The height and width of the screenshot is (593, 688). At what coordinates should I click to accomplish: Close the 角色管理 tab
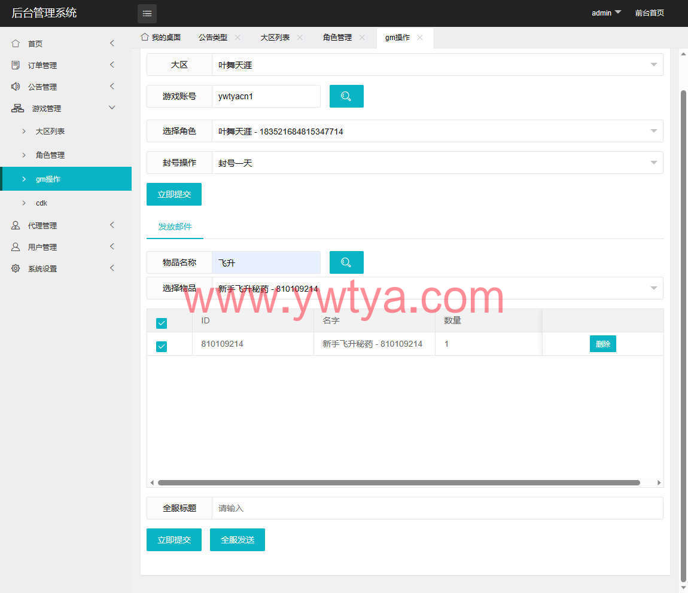362,37
